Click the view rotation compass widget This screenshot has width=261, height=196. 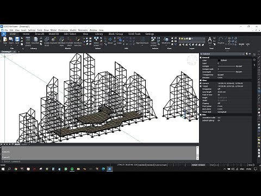coord(192,60)
